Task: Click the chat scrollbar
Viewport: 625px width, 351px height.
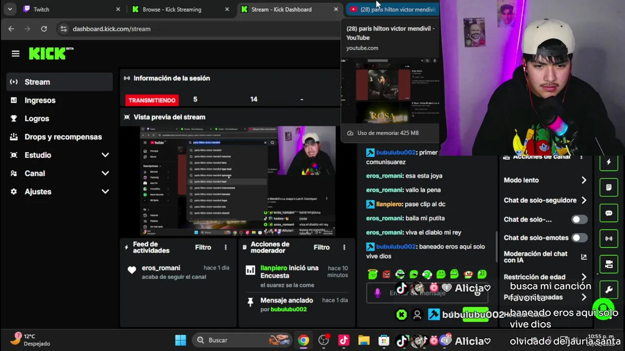Action: [497, 247]
